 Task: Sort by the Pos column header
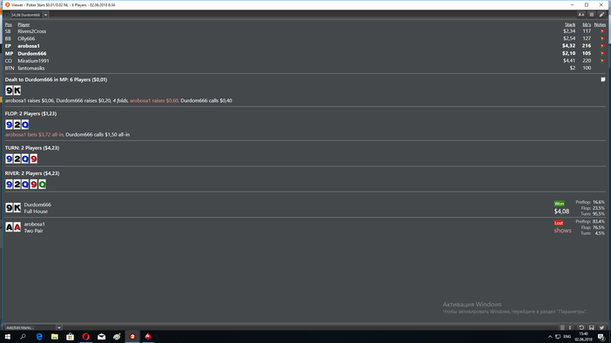pos(8,24)
